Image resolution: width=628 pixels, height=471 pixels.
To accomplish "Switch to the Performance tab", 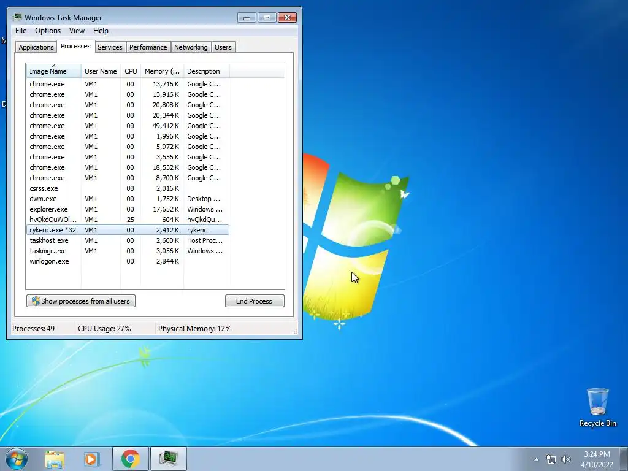I will pos(148,47).
